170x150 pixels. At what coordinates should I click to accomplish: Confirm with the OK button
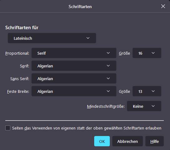[102, 141]
